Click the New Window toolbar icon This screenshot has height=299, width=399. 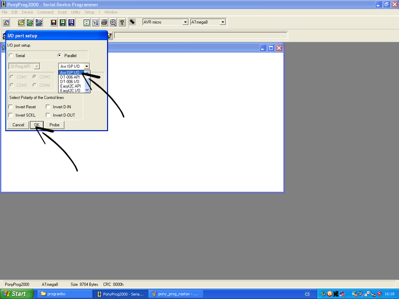[x=6, y=22]
